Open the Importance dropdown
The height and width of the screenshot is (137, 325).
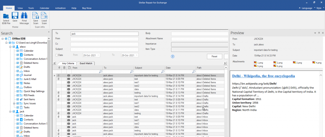[x=199, y=44]
